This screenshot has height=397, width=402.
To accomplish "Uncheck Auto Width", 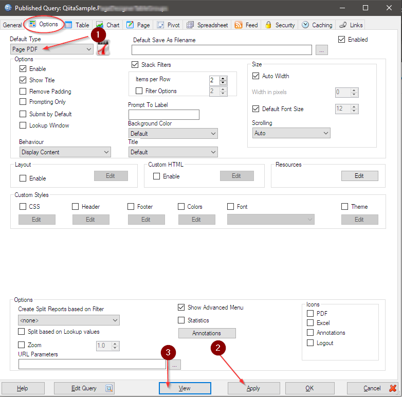I will [255, 76].
